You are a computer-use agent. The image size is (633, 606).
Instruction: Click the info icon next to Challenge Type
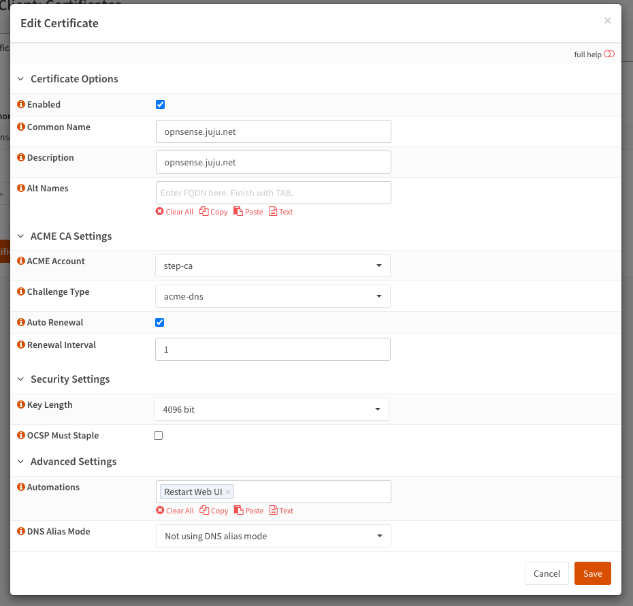[x=21, y=292]
